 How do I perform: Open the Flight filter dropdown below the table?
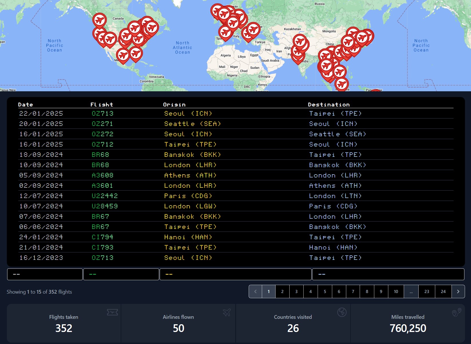pos(121,274)
